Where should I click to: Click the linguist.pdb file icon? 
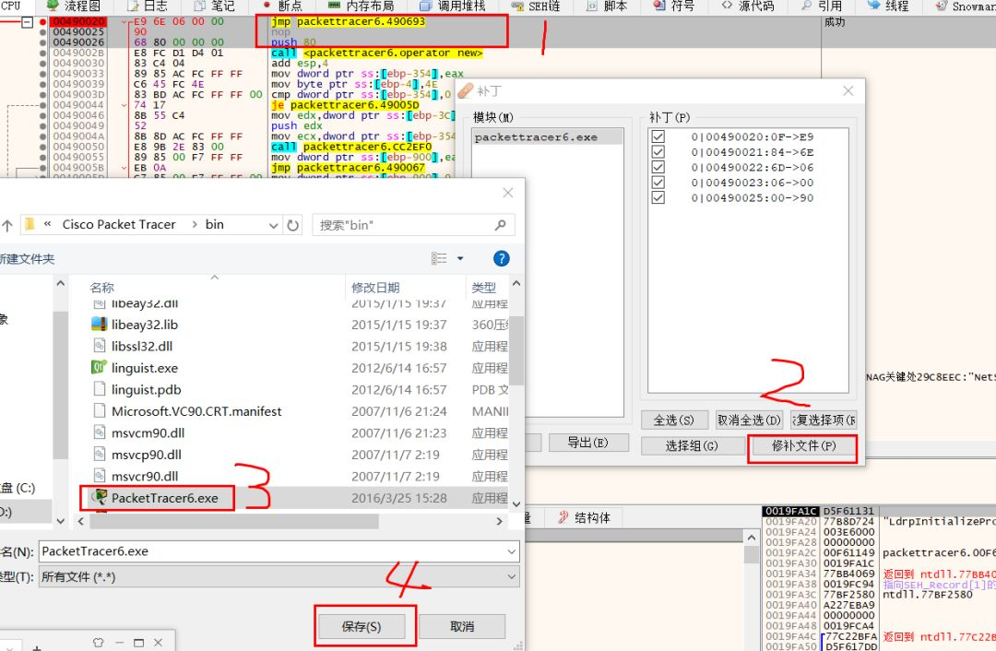[x=99, y=389]
